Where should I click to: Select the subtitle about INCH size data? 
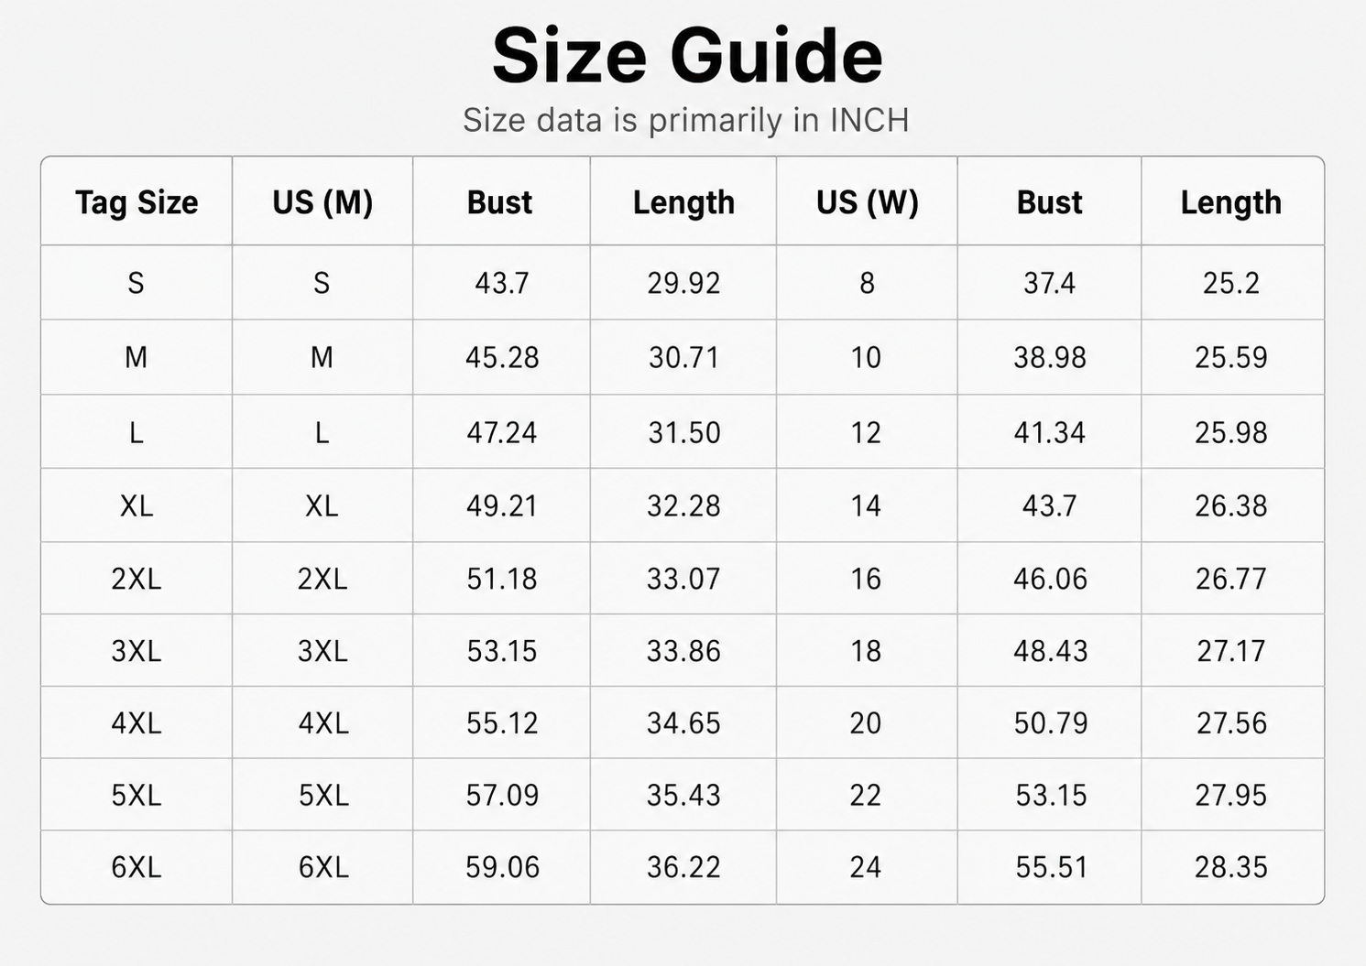(685, 120)
